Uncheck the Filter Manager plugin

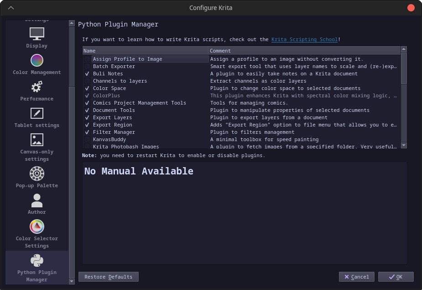[87, 132]
